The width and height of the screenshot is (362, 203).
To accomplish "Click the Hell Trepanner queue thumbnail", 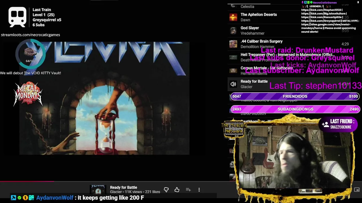I will (x=233, y=57).
